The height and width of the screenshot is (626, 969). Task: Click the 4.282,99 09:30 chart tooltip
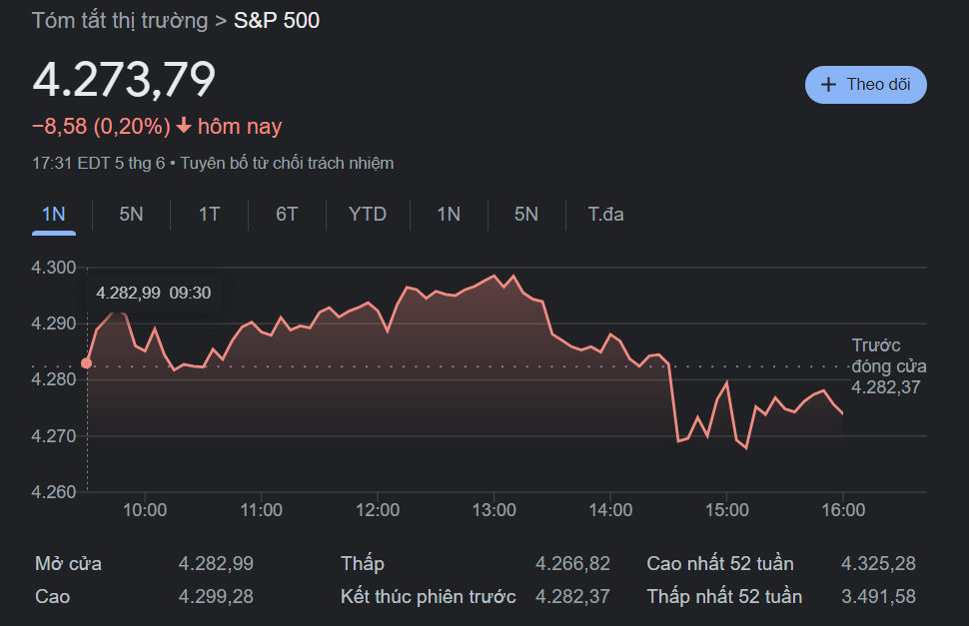[x=153, y=293]
